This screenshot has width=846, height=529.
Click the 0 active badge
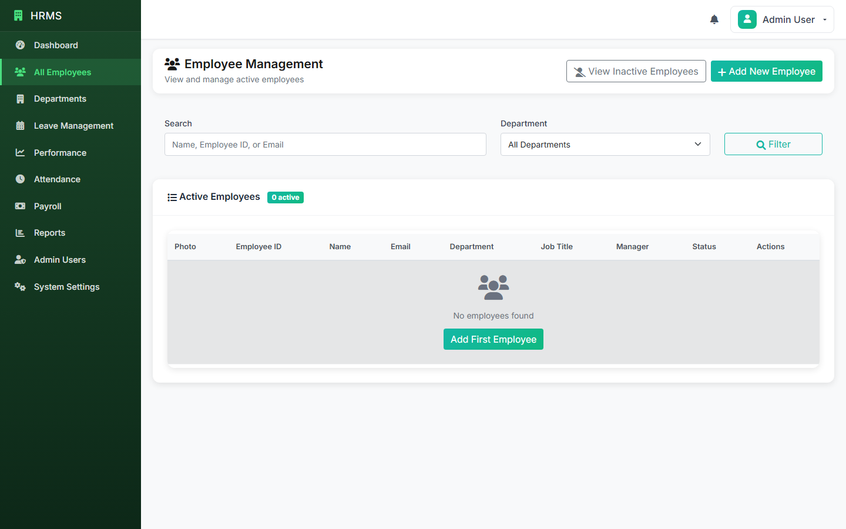(x=286, y=197)
